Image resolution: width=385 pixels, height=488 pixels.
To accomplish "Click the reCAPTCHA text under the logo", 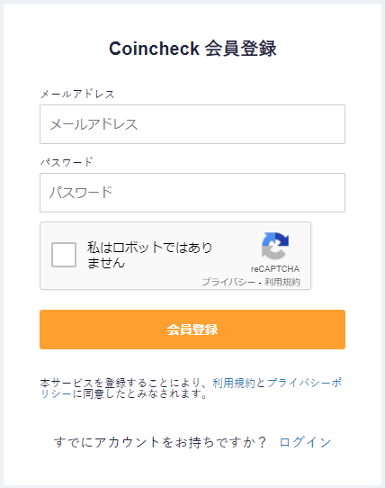I will coord(275,269).
